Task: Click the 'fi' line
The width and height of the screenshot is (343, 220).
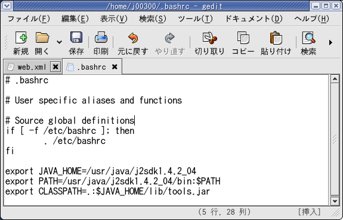Action: [x=10, y=151]
